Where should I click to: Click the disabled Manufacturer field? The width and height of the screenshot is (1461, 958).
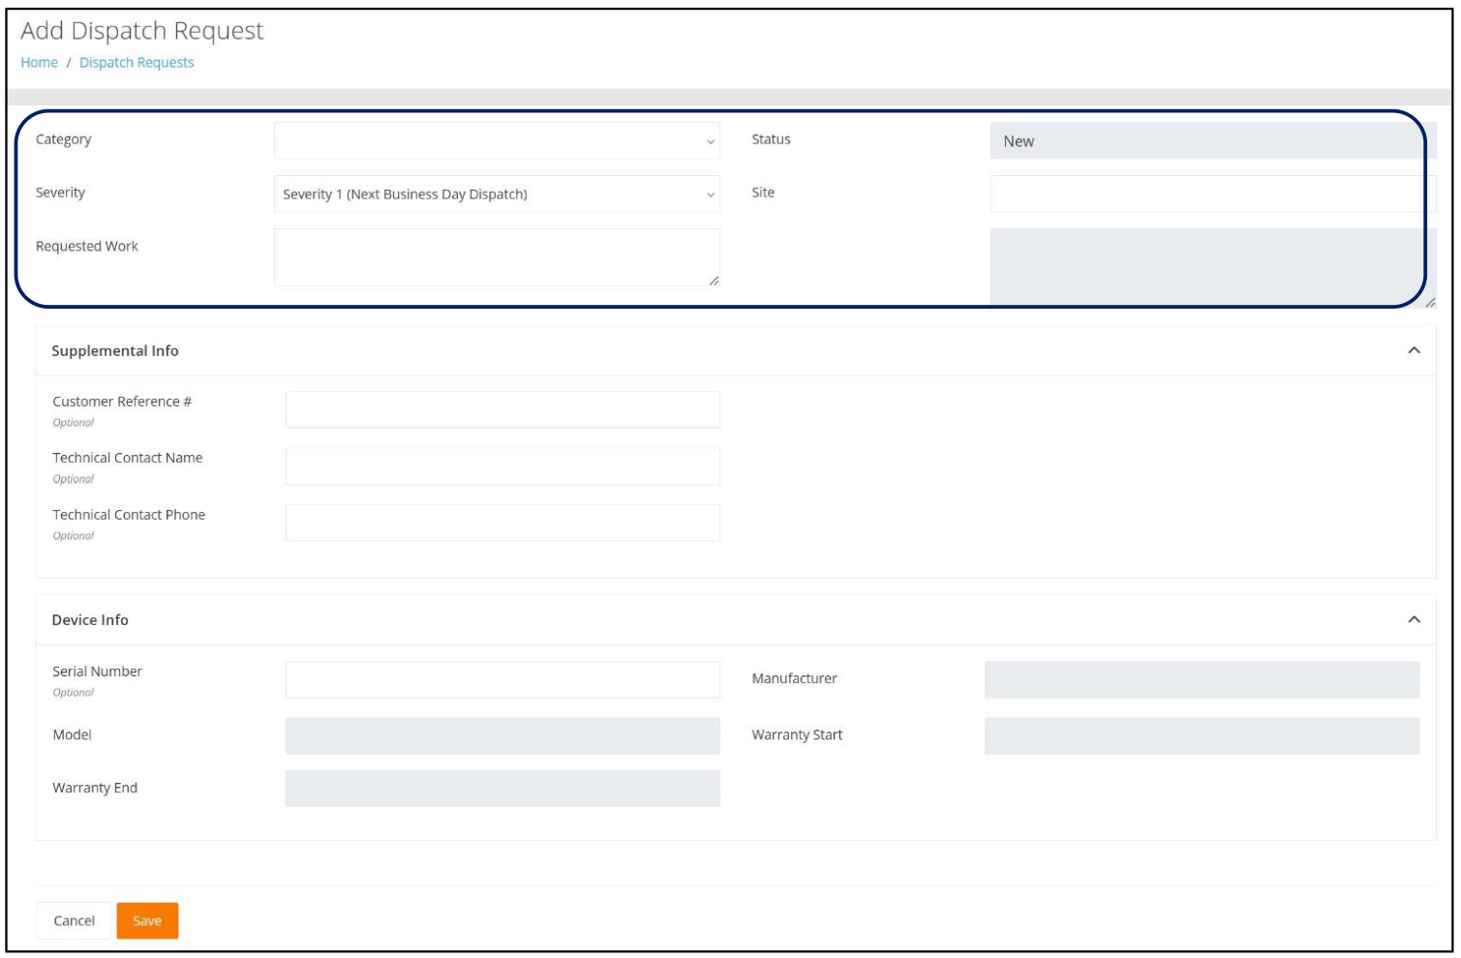pyautogui.click(x=1202, y=679)
